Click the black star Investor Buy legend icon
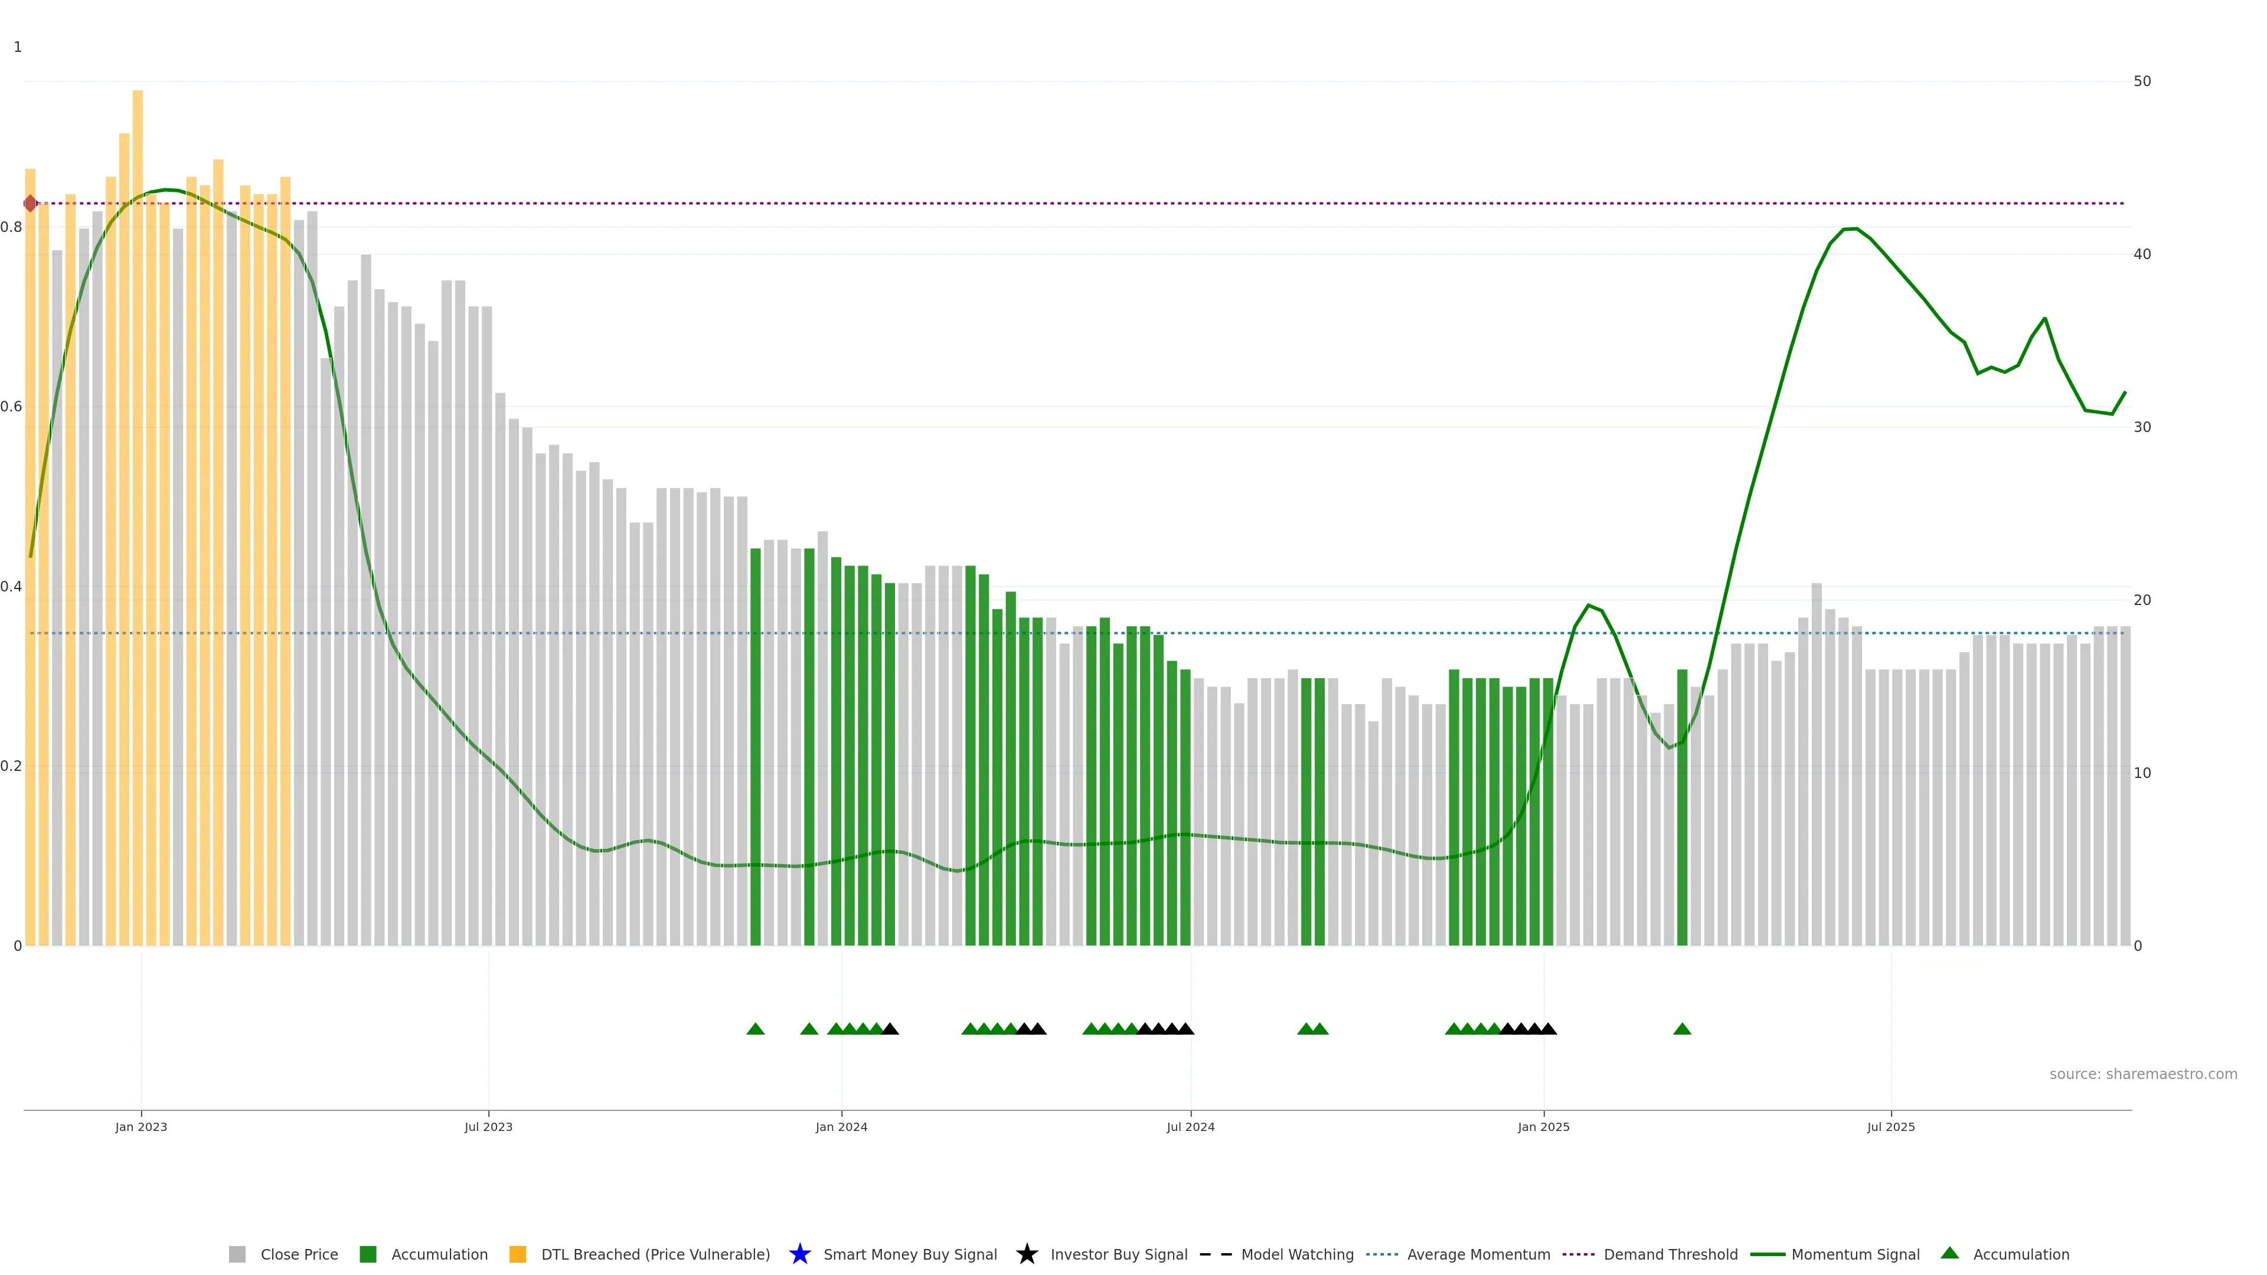The width and height of the screenshot is (2267, 1275). (1026, 1254)
